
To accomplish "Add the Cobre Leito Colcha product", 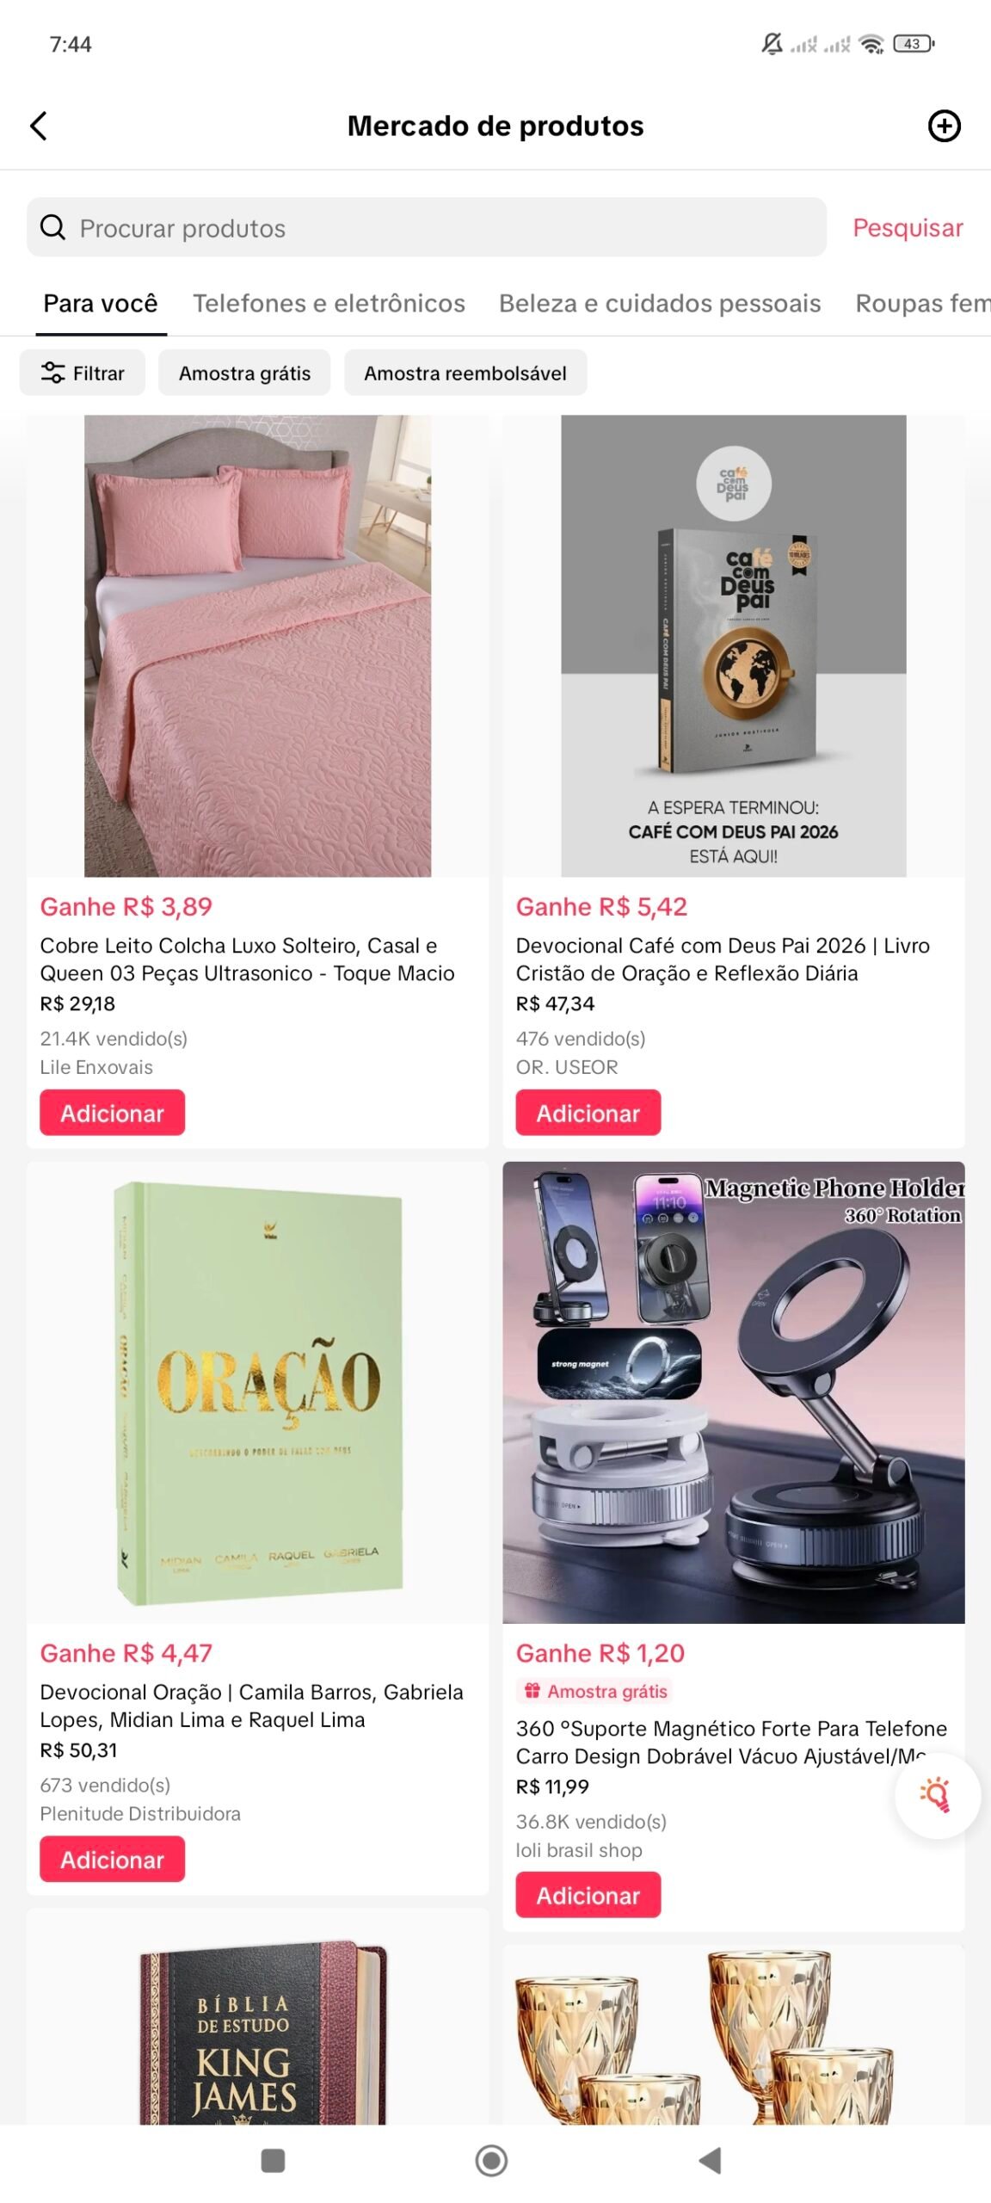I will (x=112, y=1113).
